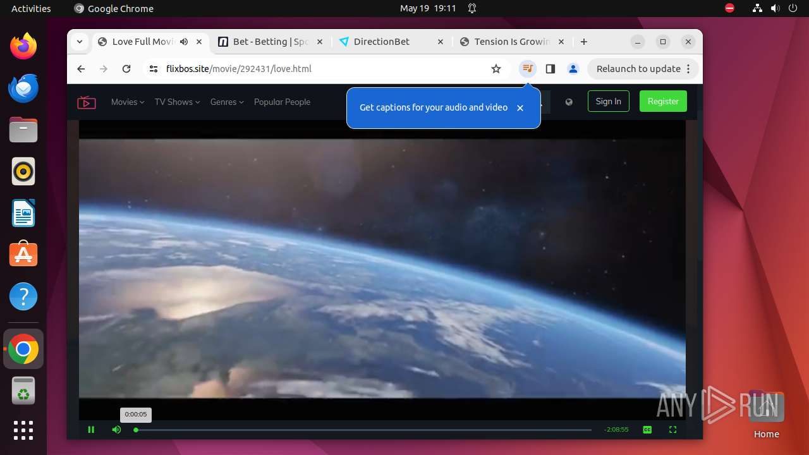
Task: Open the system volume tray icon
Action: [775, 8]
